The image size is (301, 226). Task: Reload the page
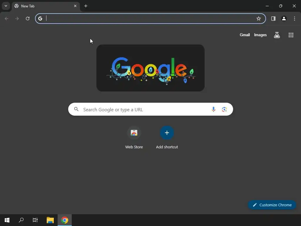(28, 19)
